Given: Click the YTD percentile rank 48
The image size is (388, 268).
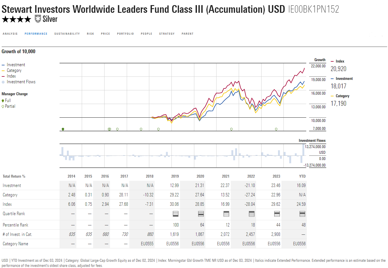Looking at the screenshot, I should pyautogui.click(x=304, y=225).
